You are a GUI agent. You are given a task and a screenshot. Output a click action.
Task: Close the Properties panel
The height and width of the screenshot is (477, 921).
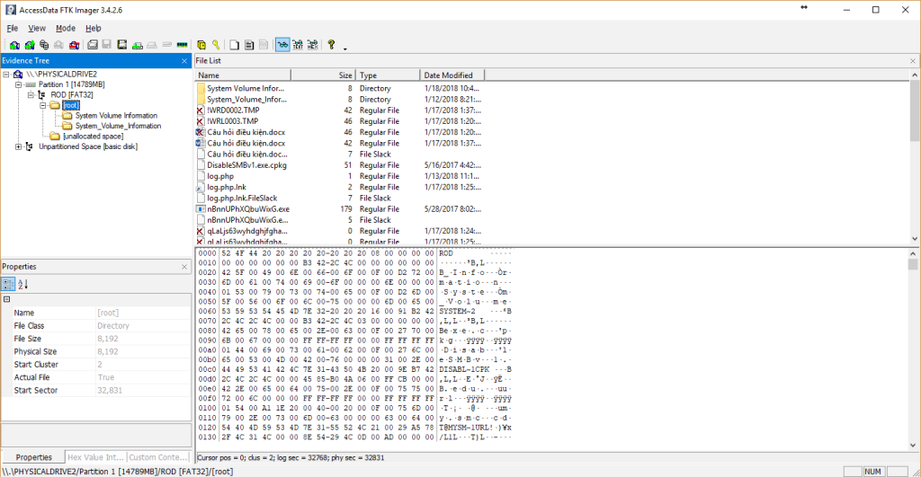coord(184,267)
